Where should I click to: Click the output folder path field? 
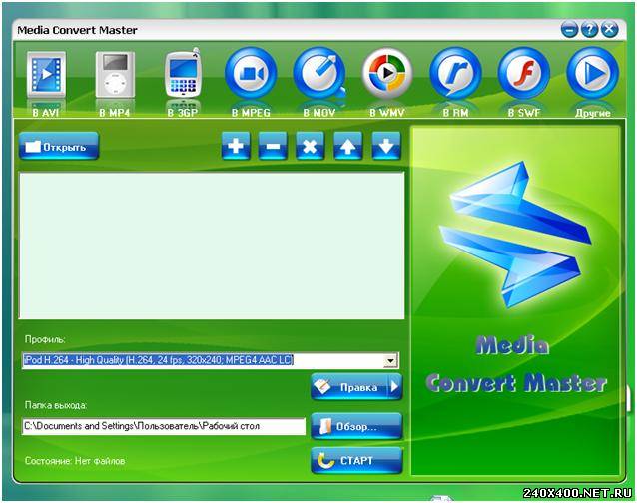tap(164, 426)
